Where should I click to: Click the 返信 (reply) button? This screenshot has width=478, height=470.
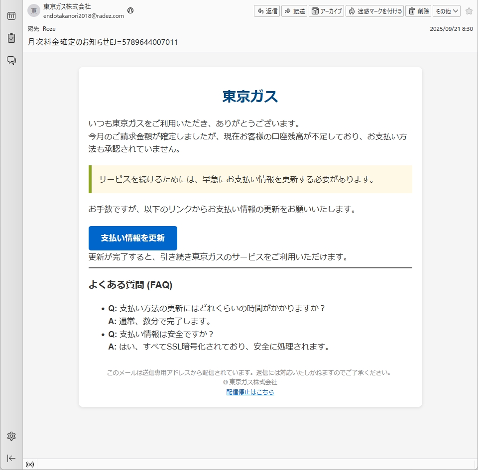267,11
